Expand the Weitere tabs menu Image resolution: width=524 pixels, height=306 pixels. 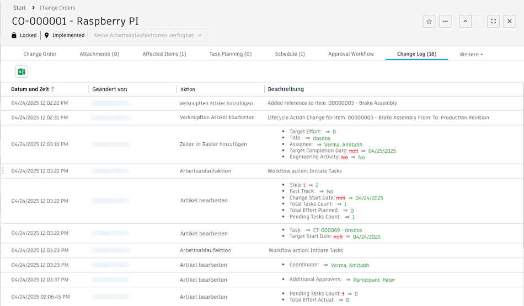pyautogui.click(x=471, y=54)
